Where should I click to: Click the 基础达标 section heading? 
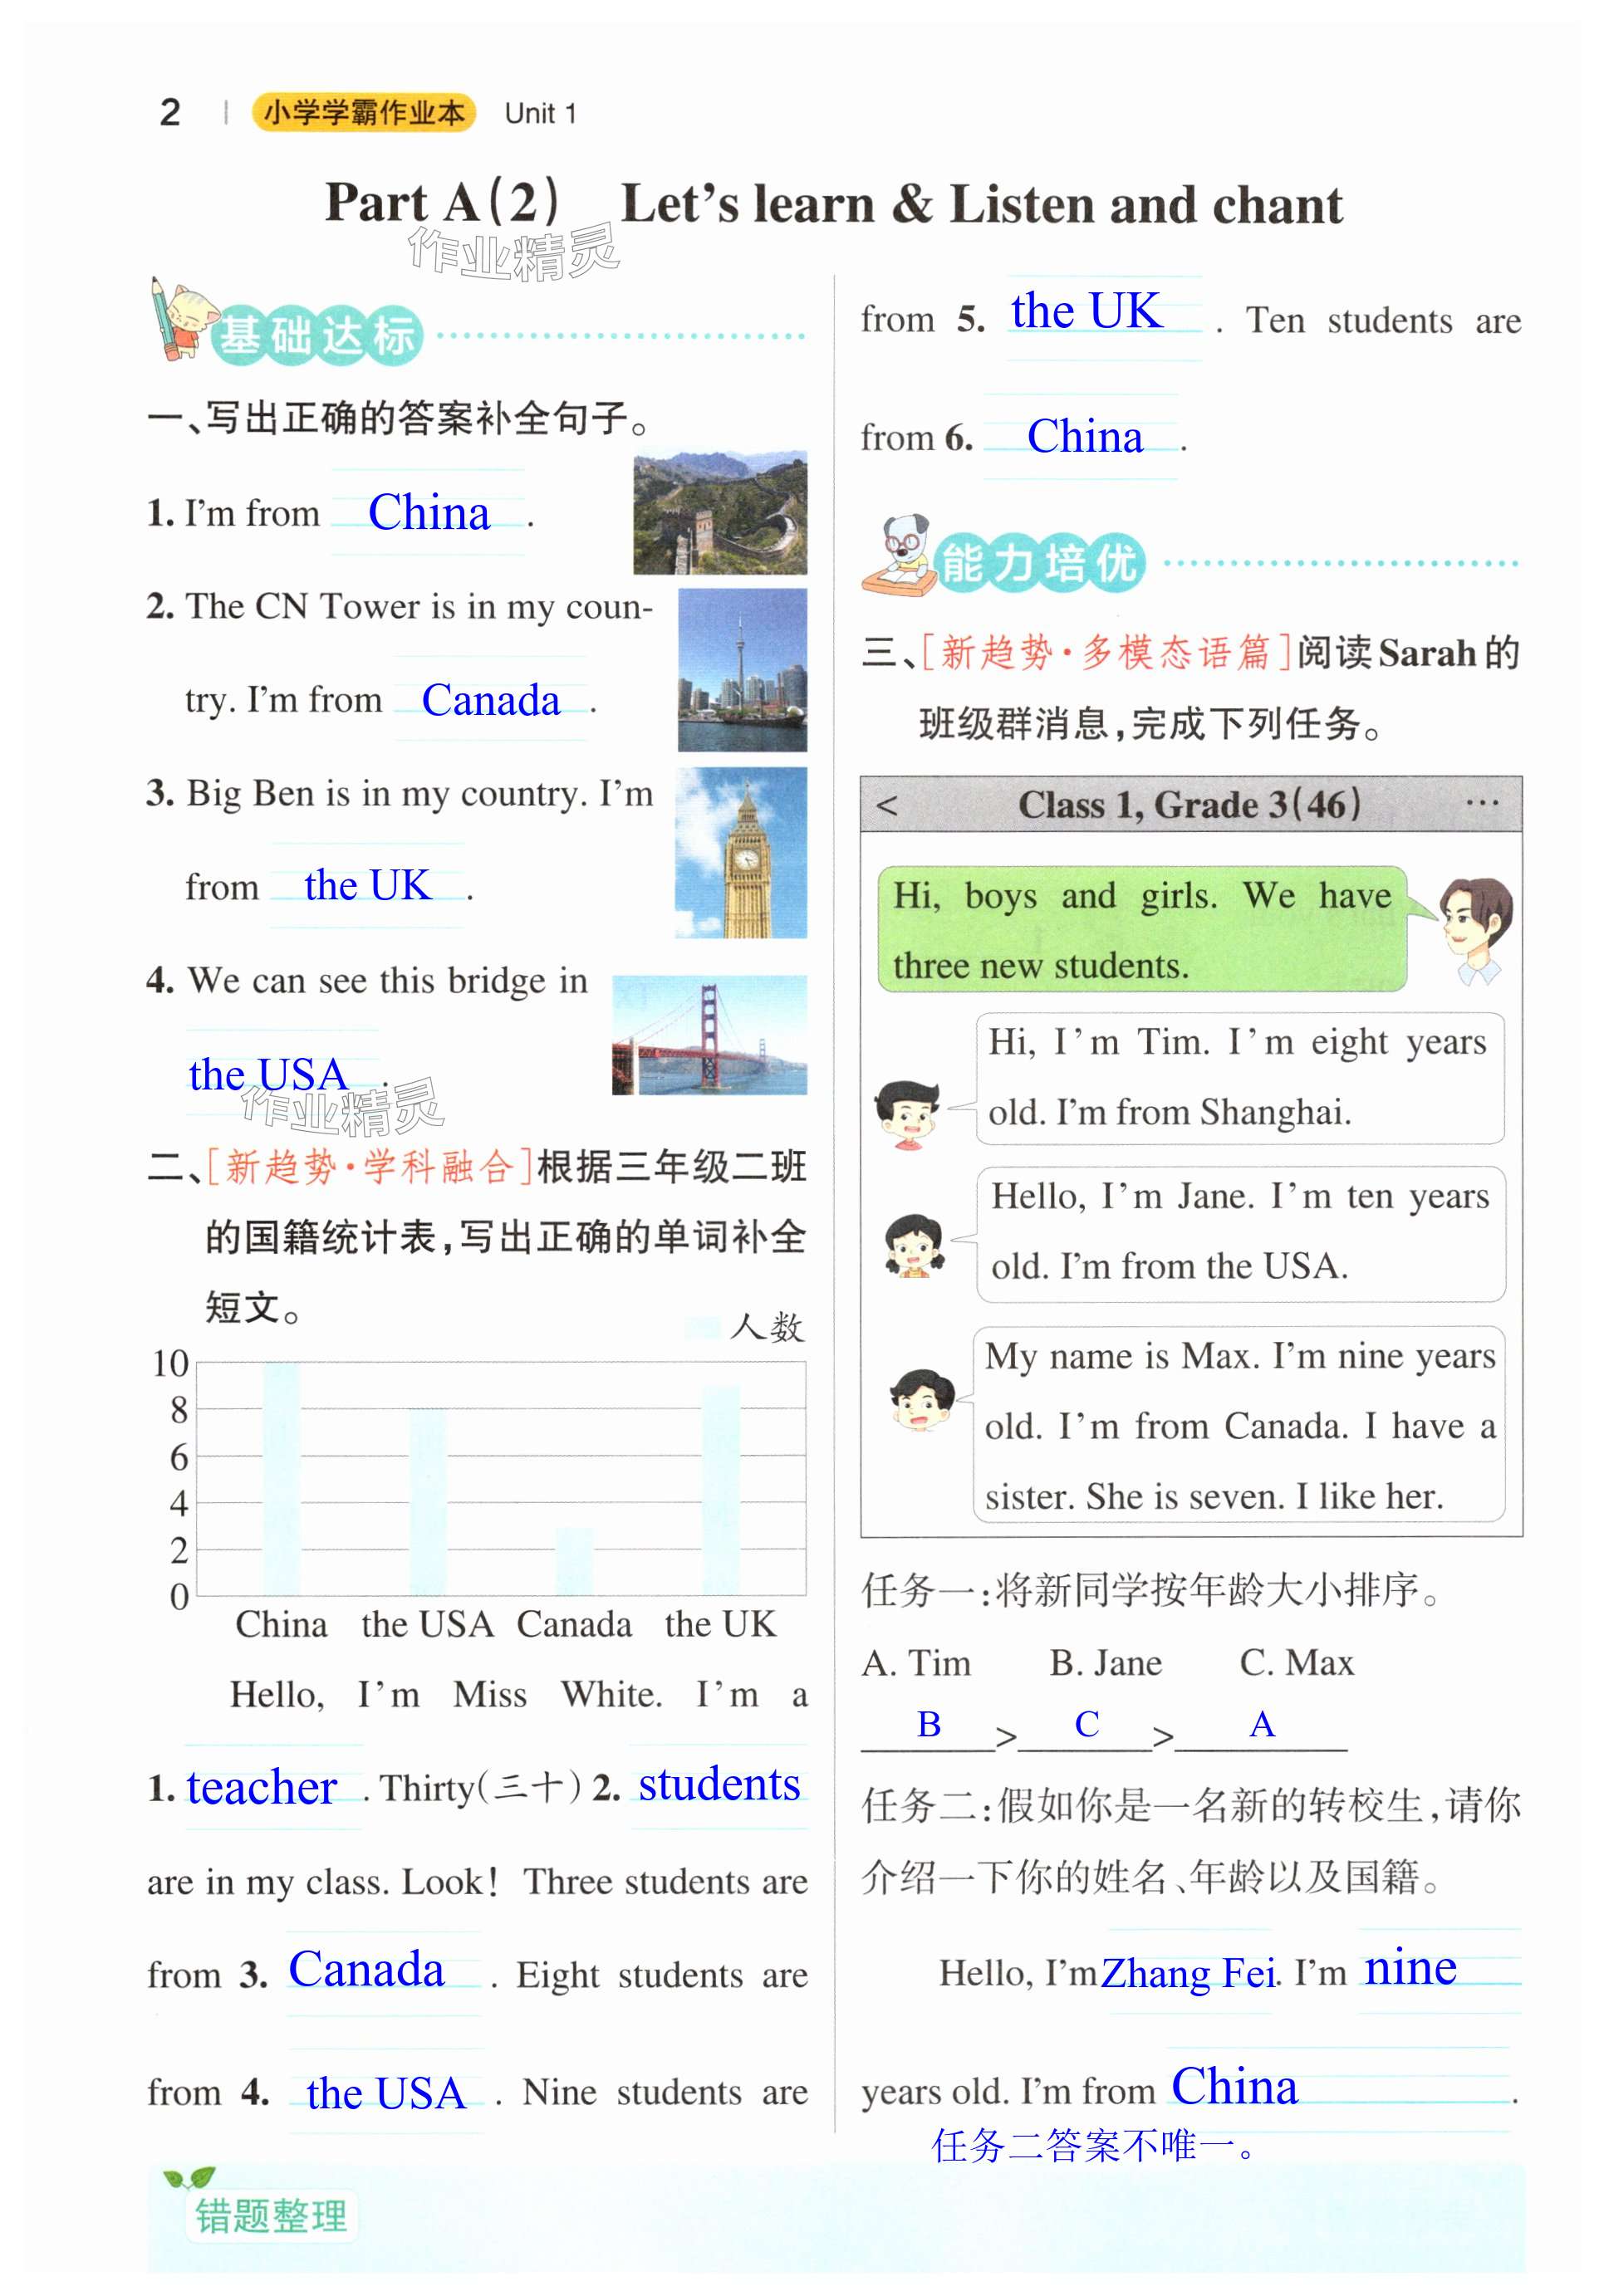pyautogui.click(x=316, y=336)
